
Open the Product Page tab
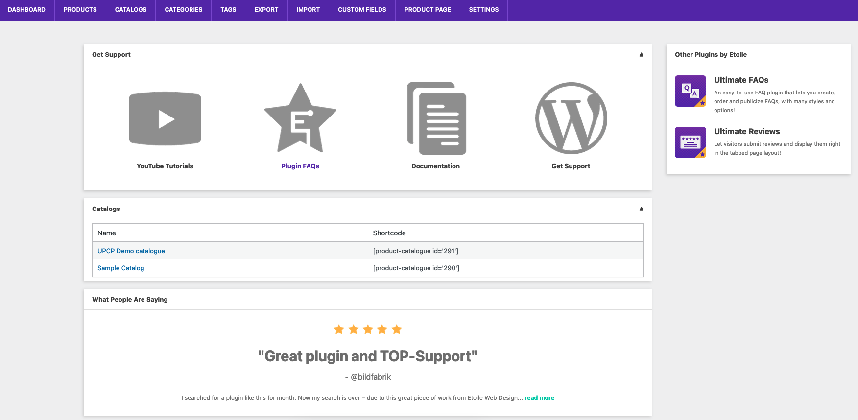428,10
